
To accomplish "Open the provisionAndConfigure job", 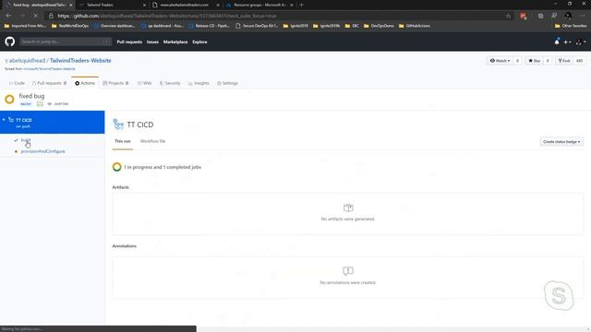I will pyautogui.click(x=43, y=151).
